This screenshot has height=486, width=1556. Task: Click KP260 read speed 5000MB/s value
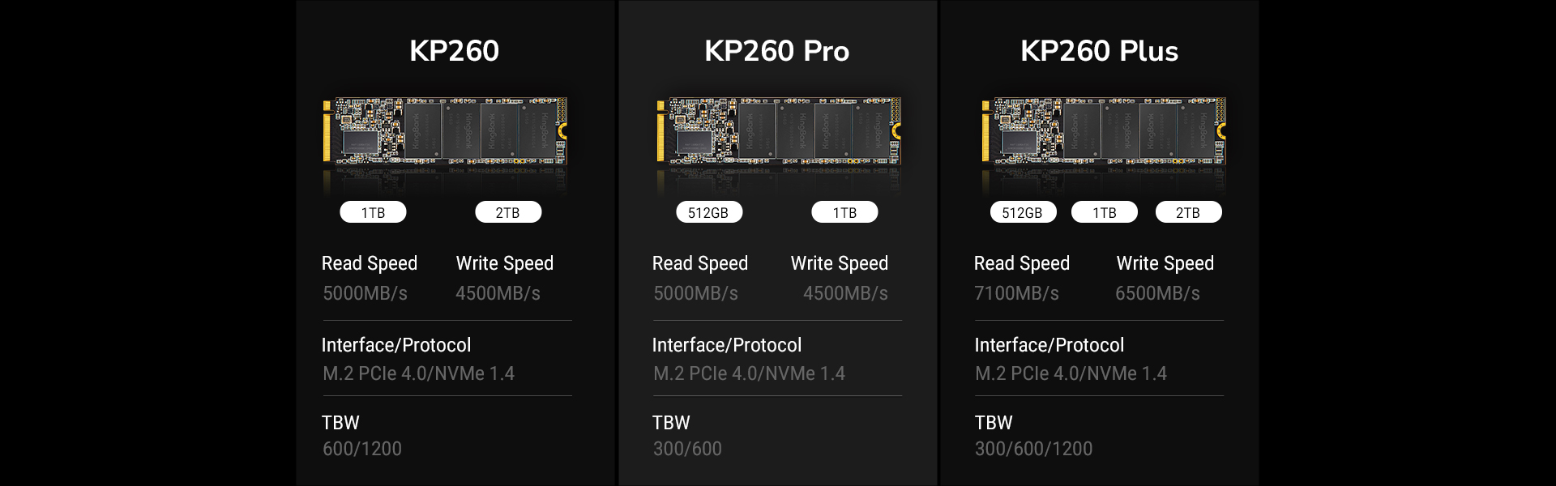[x=365, y=293]
